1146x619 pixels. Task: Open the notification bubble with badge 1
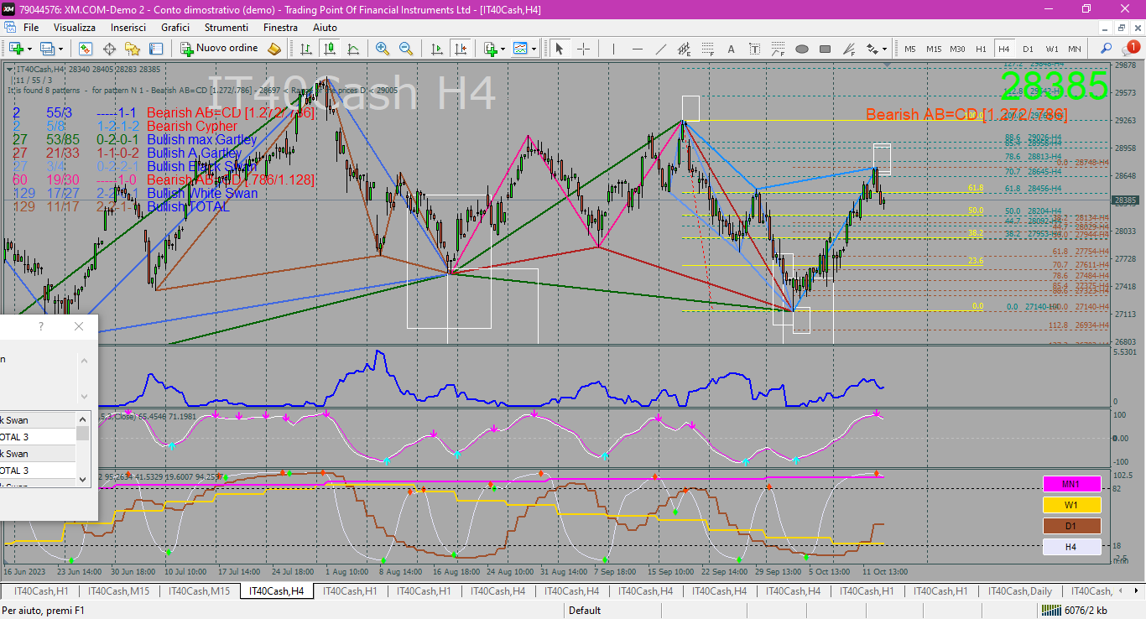click(1132, 49)
